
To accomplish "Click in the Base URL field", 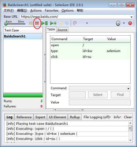I will pyautogui.click(x=75, y=17).
